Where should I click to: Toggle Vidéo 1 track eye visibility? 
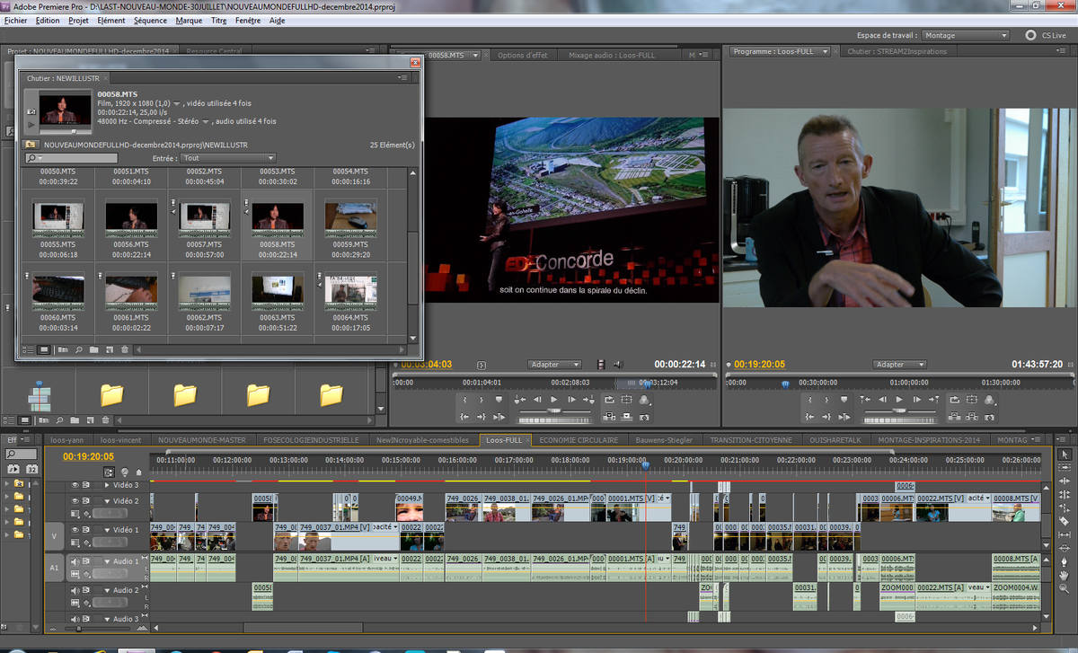click(x=74, y=530)
